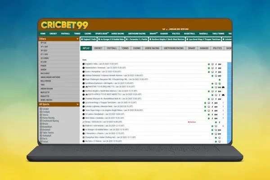The height and width of the screenshot is (180, 270).
Task: Open the red 'Click Here' link in Binary row
Action: 192,122
